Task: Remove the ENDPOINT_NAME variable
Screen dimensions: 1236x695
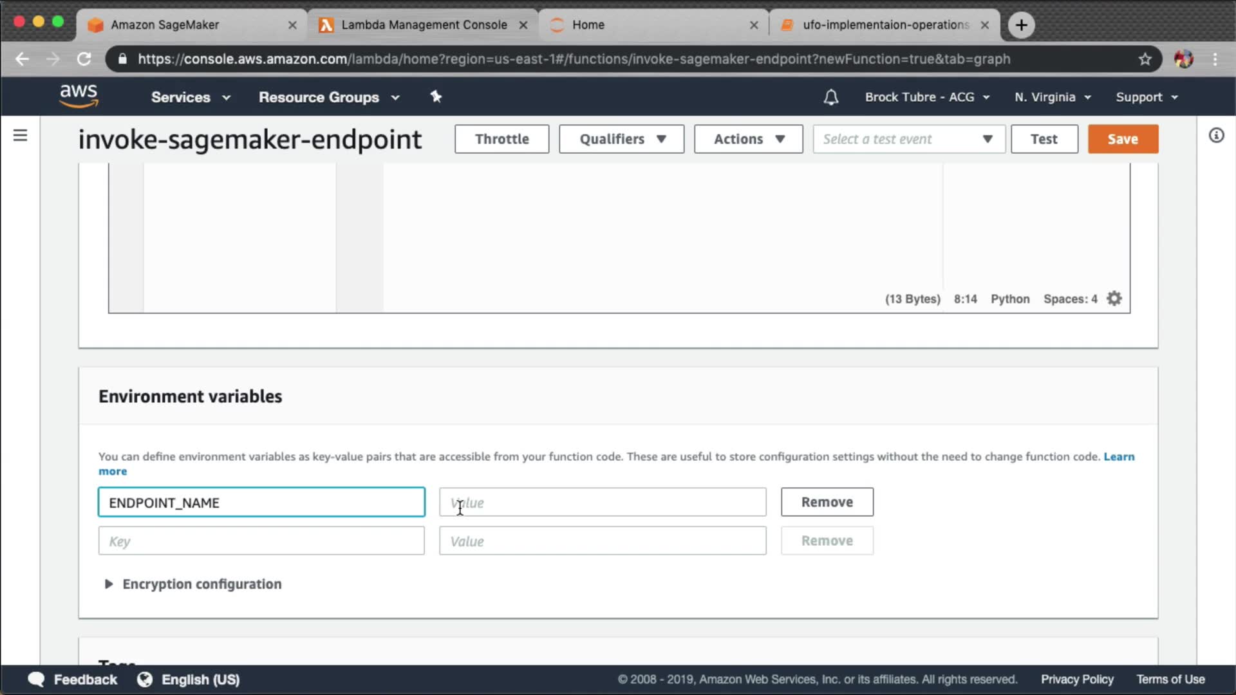Action: coord(827,502)
